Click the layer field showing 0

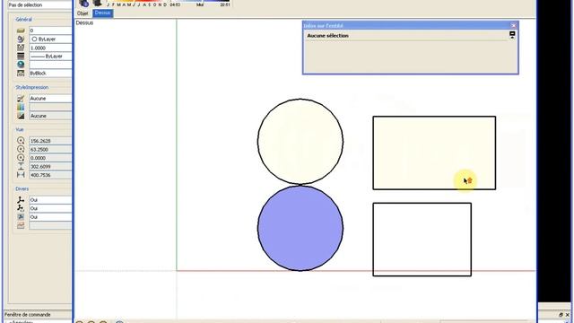(50, 31)
